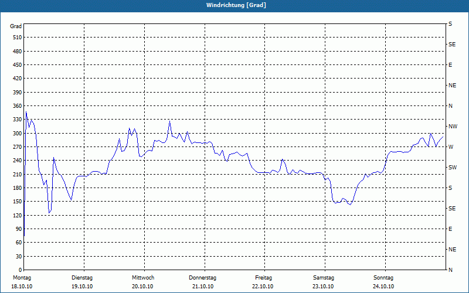Select the 'Samstag' day label
Screen dimensions: 469x293
point(324,278)
